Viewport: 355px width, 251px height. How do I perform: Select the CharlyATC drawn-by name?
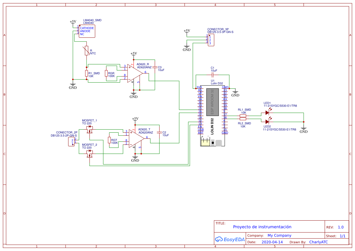318,242
